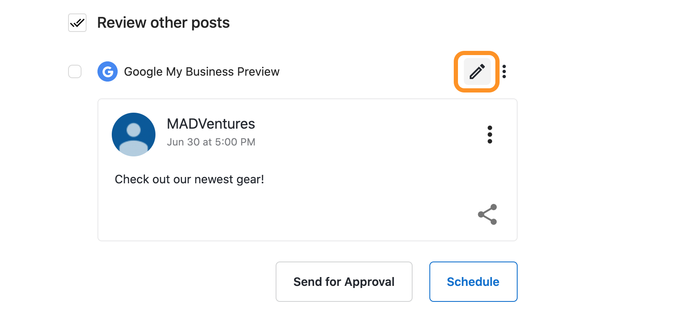Image resolution: width=684 pixels, height=317 pixels.
Task: Click the MADVentures account name
Action: (x=211, y=124)
